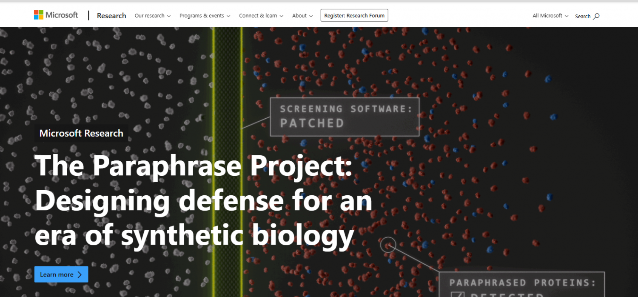Open the All Microsoft dropdown chevron
The height and width of the screenshot is (297, 638).
click(566, 16)
